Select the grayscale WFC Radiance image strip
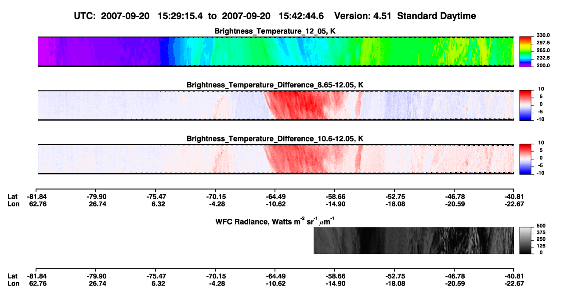Image resolution: width=571 pixels, height=293 pixels. (x=414, y=240)
